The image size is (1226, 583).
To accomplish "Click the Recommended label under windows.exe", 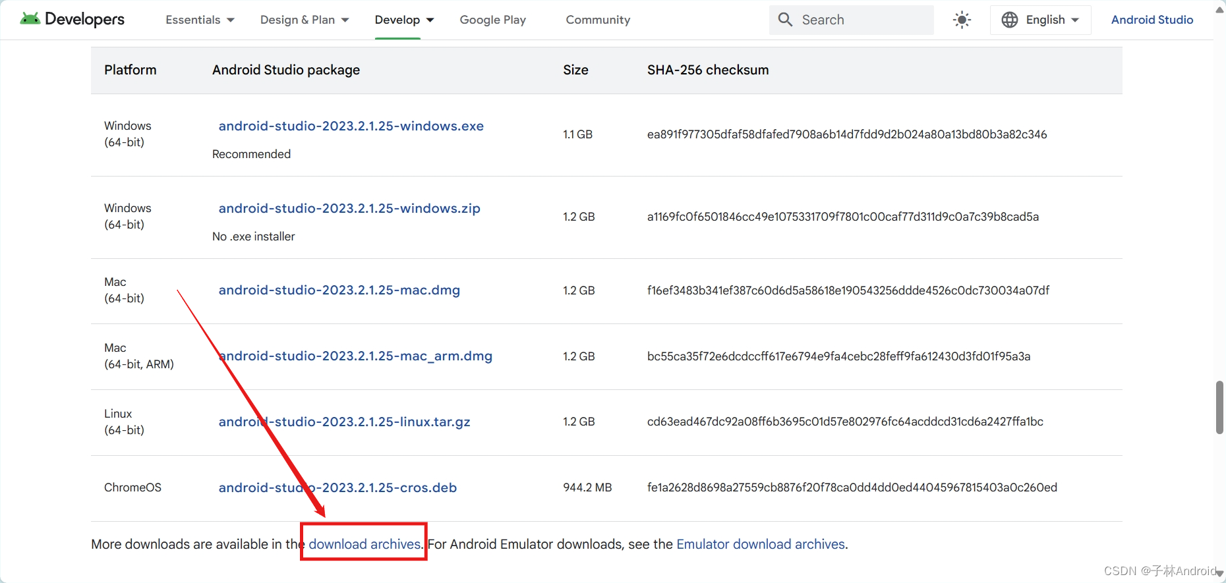I will click(x=251, y=154).
